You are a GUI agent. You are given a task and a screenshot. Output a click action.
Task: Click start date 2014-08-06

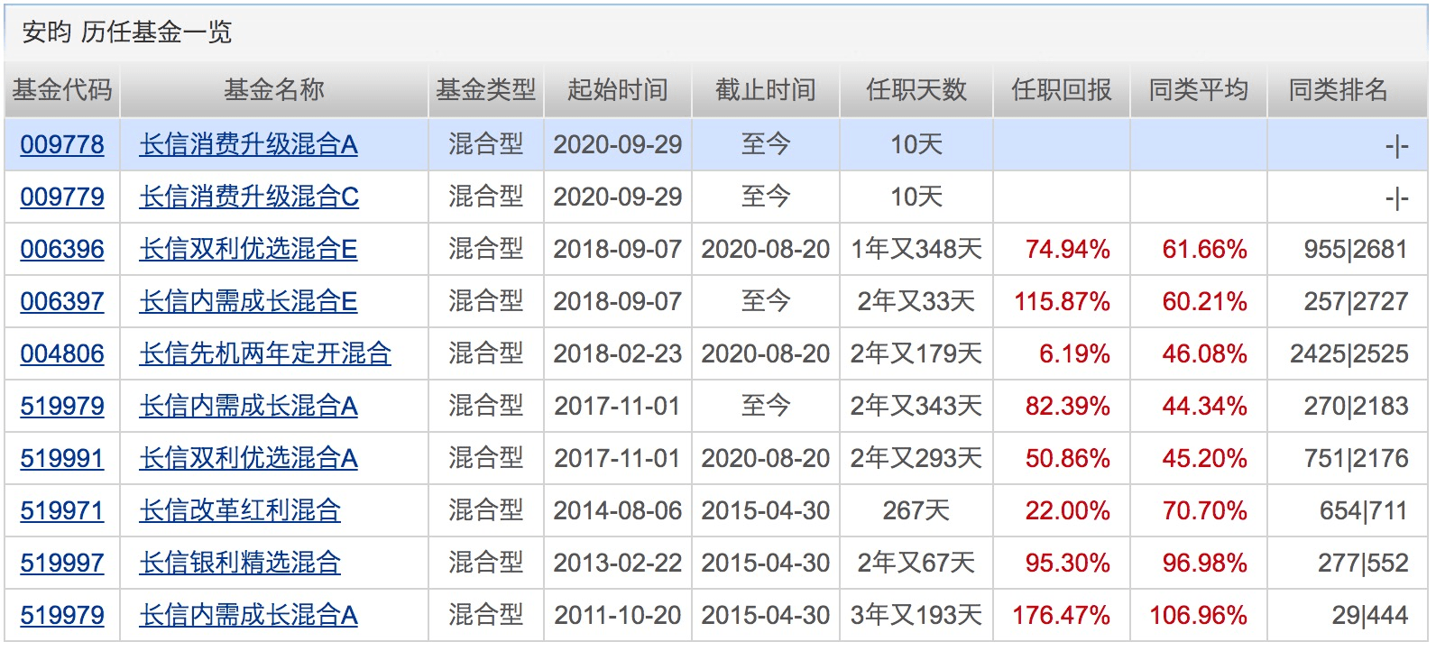pyautogui.click(x=618, y=510)
